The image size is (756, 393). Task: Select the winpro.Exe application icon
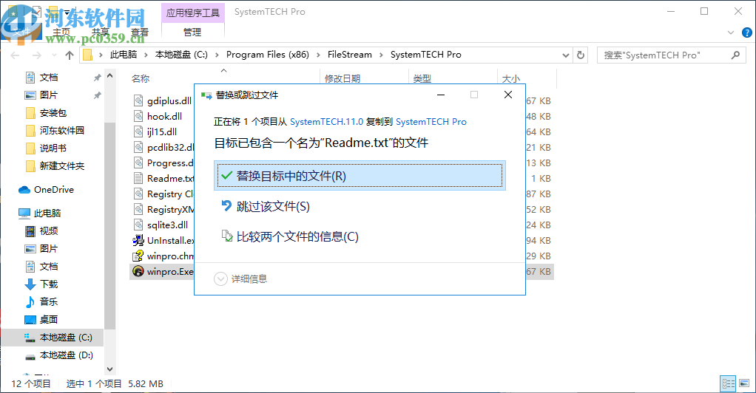point(138,271)
